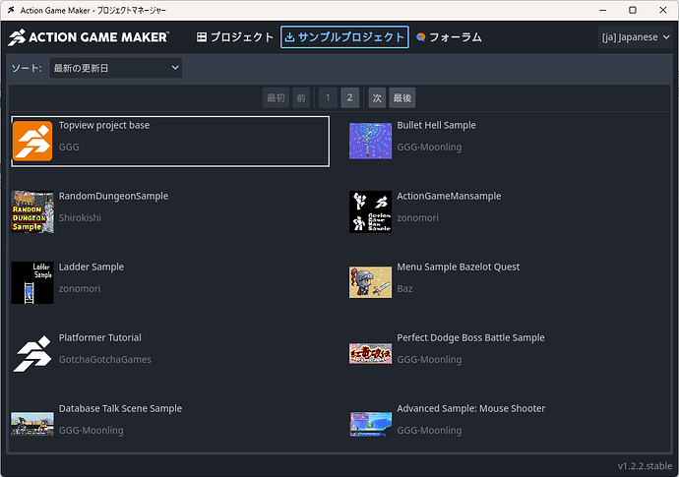Open the プロジェクト tab

point(235,37)
